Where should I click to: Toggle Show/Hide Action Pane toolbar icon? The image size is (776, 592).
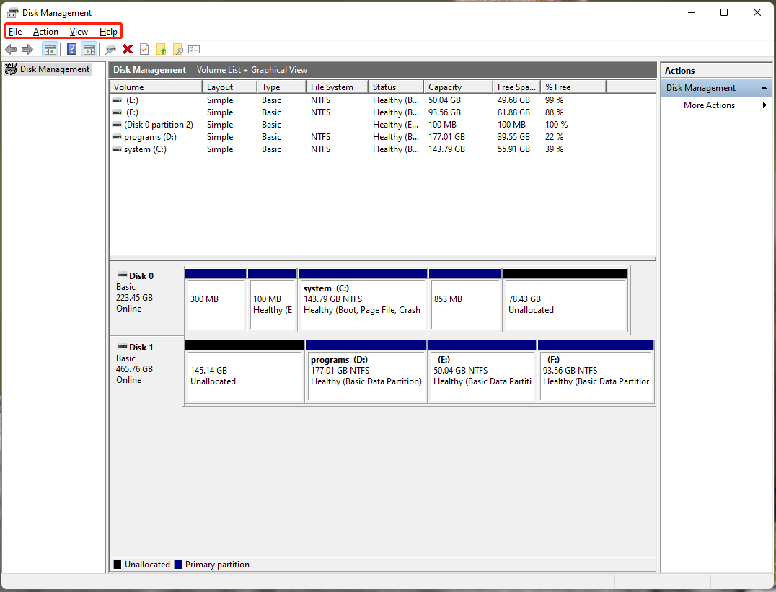(89, 49)
